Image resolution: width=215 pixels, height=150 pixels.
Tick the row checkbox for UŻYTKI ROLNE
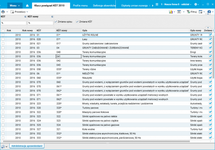[3, 35]
